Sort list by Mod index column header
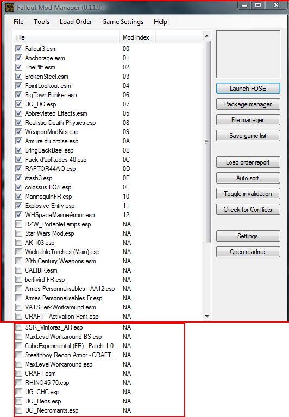The height and width of the screenshot is (417, 289). point(137,37)
